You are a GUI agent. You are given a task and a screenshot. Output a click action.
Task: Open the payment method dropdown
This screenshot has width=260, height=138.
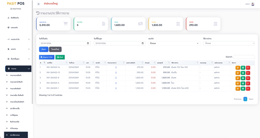pos(229,43)
